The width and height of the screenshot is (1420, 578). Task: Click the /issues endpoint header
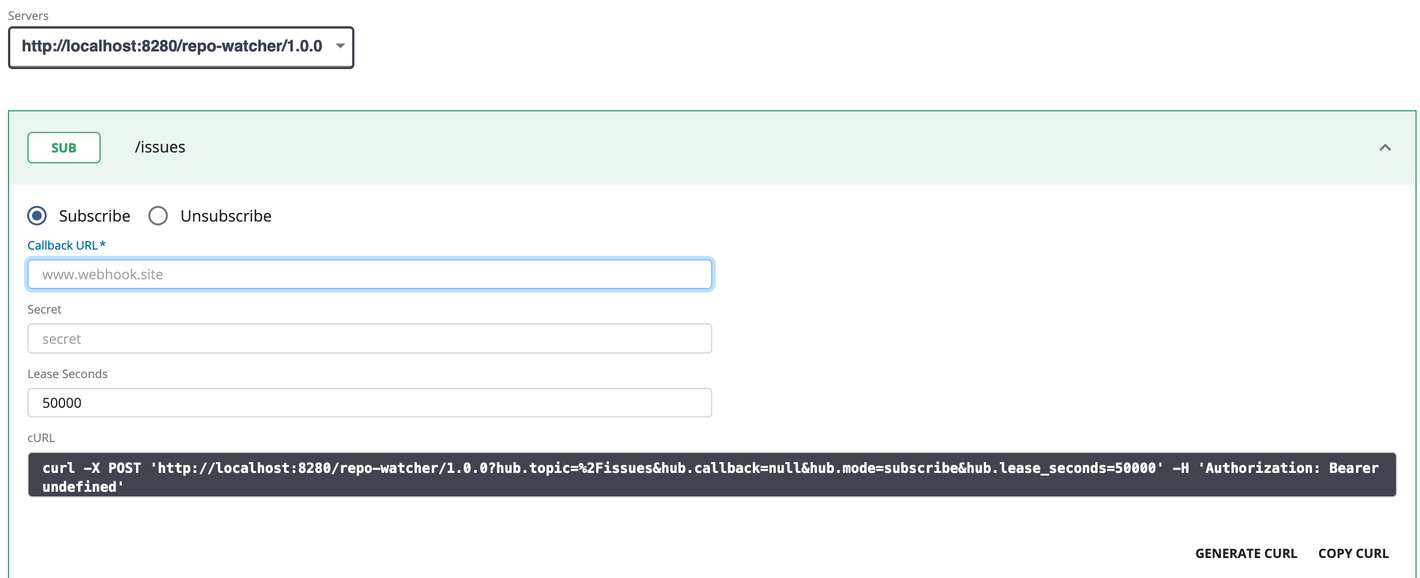tap(160, 147)
